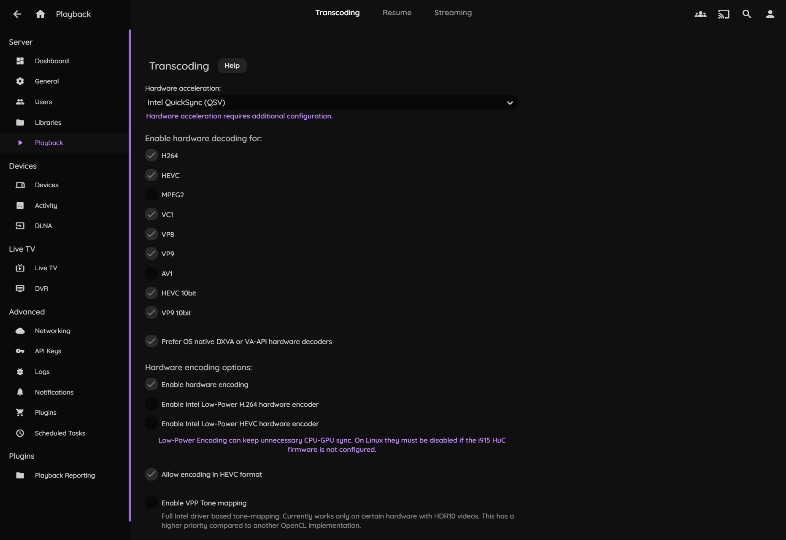Go to home via house icon

(41, 14)
